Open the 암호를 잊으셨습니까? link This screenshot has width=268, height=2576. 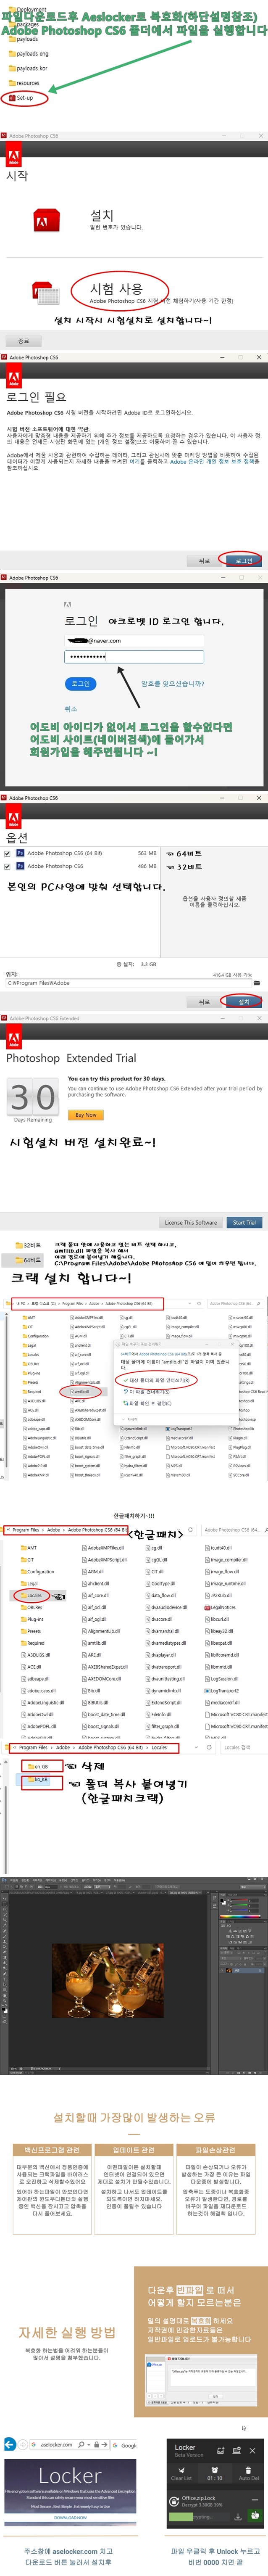pyautogui.click(x=172, y=684)
